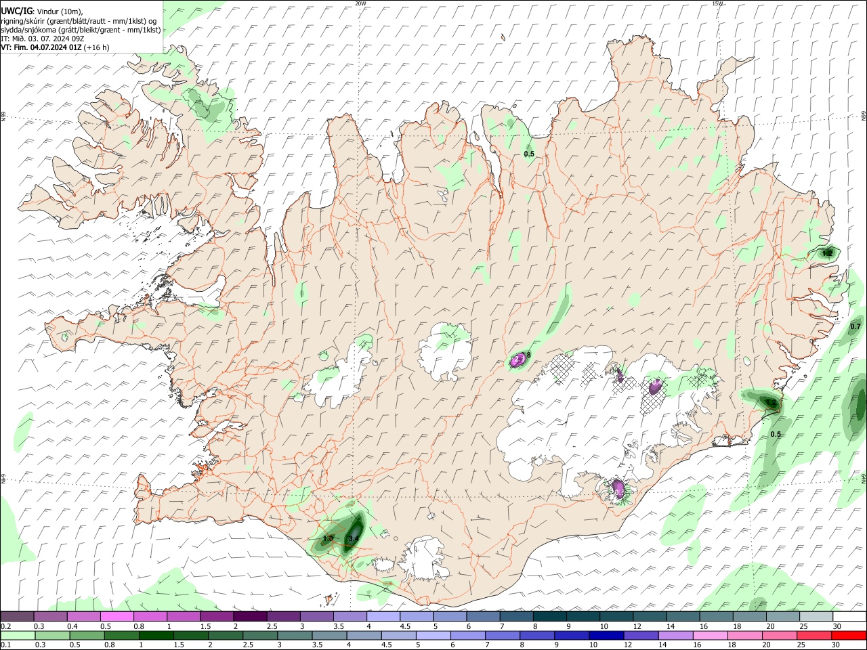Click the 3.4 rainfall value in southwest Iceland

(353, 538)
